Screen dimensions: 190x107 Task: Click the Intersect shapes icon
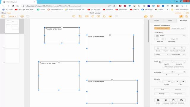[x=166, y=100]
